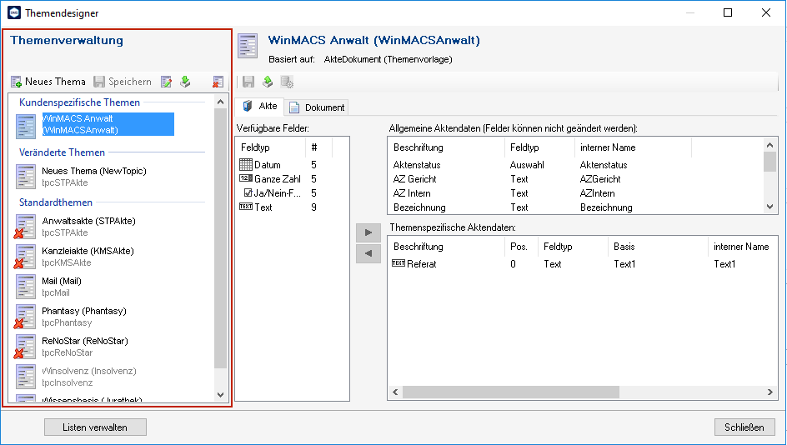Screen dimensions: 787x445
Task: Select the Bezeichnung row in Allgemeine Aktendaten
Action: coord(576,207)
